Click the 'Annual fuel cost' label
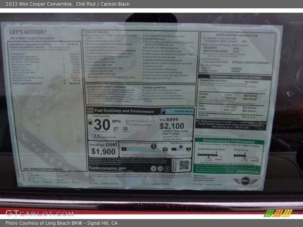Image resolution: width=303 pixels, height=227 pixels. (103, 145)
